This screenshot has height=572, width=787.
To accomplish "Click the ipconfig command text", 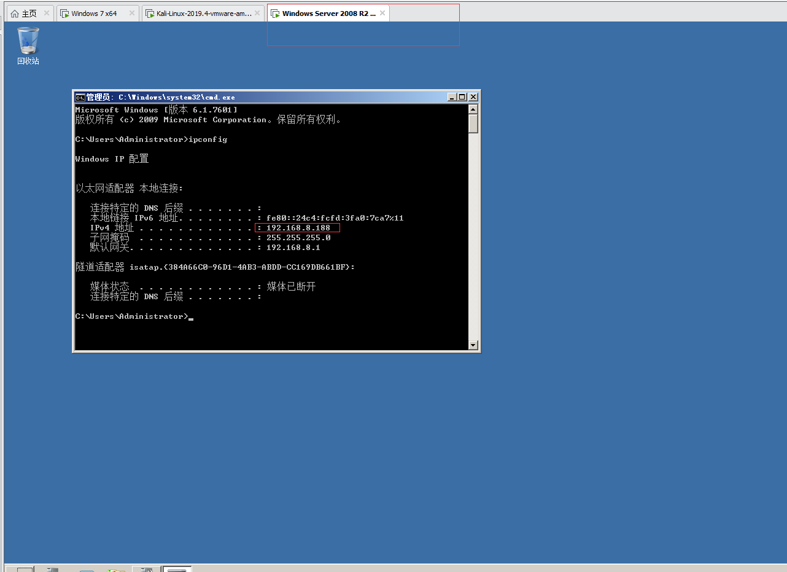I will coord(208,139).
